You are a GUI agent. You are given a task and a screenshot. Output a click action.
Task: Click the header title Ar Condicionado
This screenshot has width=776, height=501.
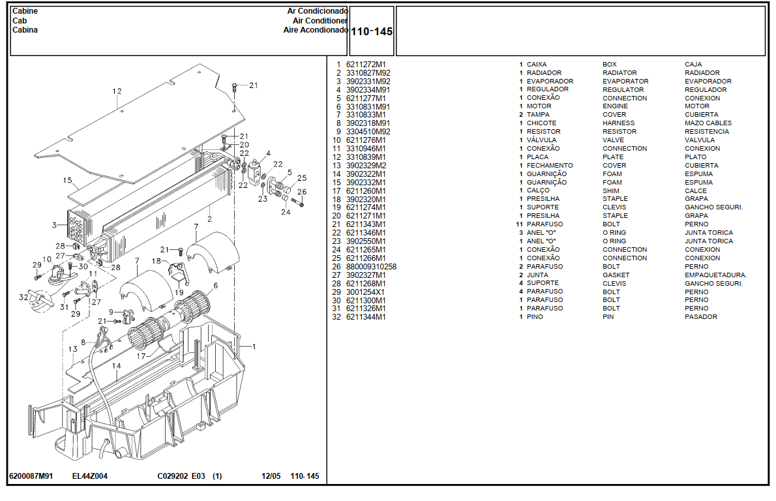tap(317, 11)
